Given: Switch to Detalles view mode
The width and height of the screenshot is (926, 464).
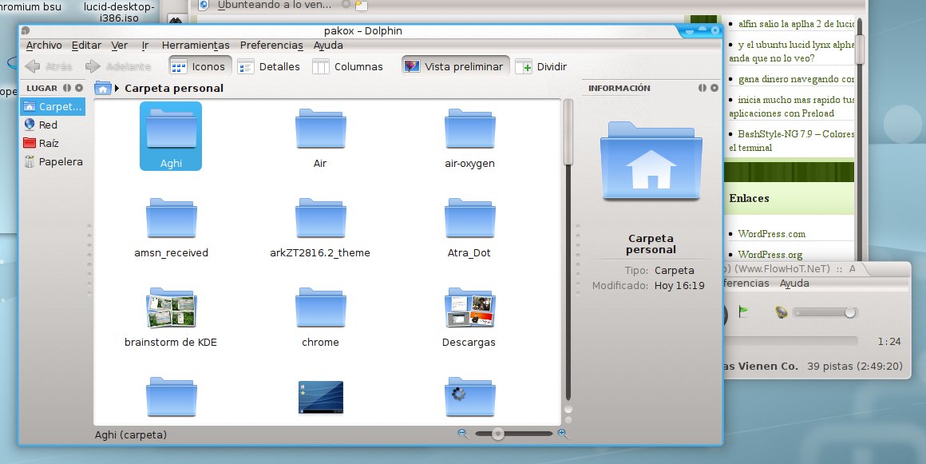Looking at the screenshot, I should (269, 66).
